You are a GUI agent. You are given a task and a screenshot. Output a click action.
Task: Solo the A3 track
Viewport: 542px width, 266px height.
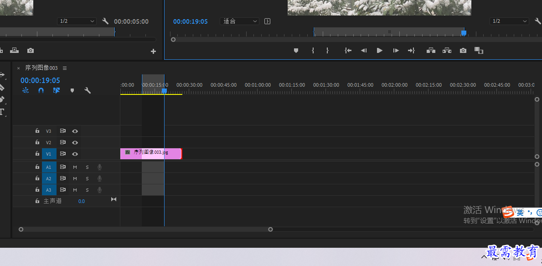coord(87,190)
